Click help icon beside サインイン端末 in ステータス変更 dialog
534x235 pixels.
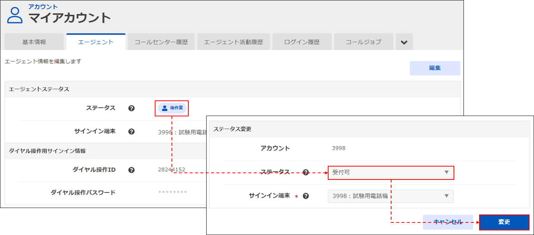click(306, 196)
